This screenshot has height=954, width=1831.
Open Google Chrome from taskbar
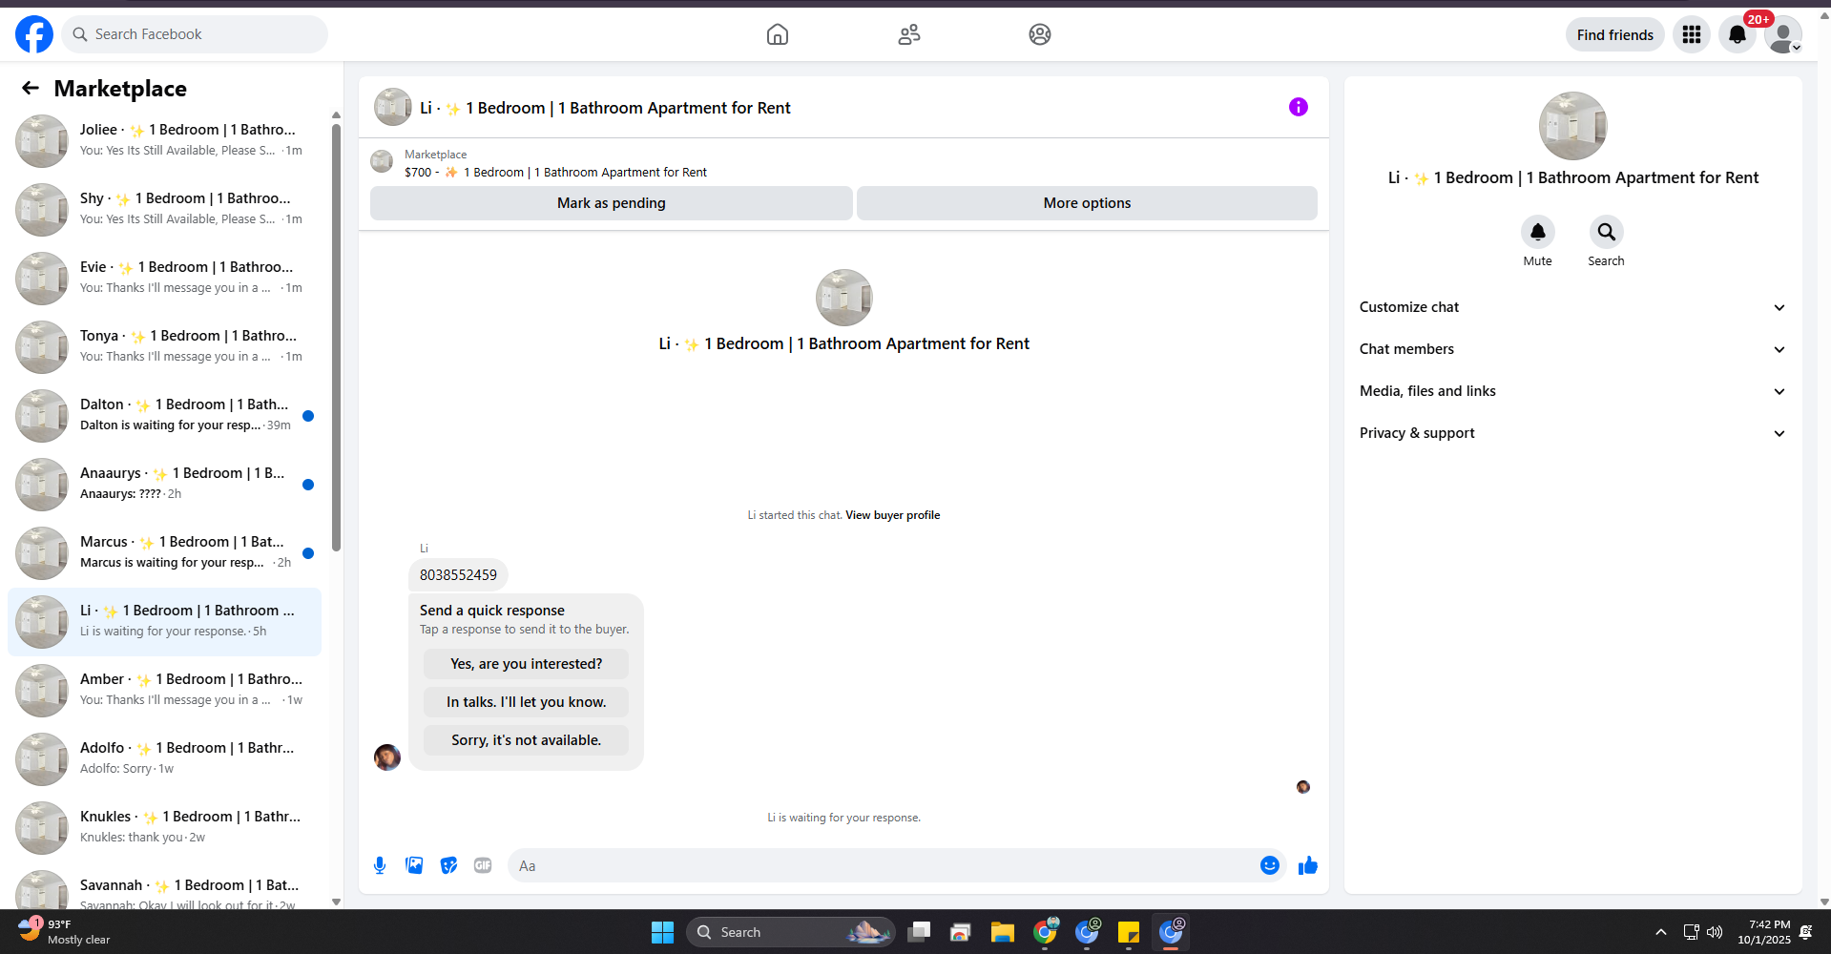pos(1045,932)
